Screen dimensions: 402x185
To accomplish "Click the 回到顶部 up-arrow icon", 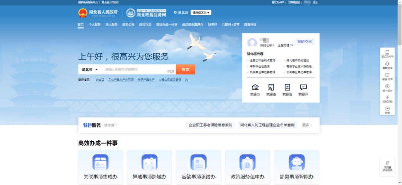I will coord(387,98).
